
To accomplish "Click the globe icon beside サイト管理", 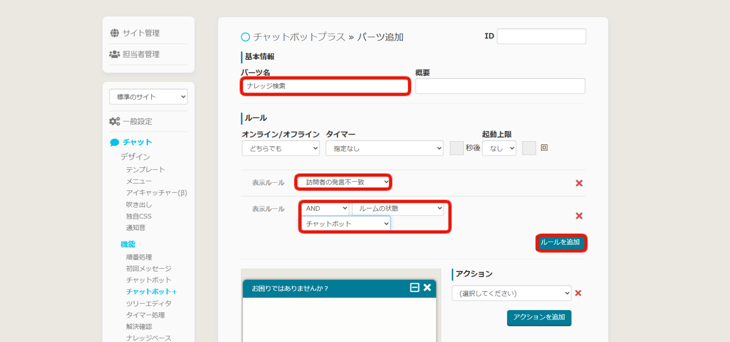I will tap(115, 33).
